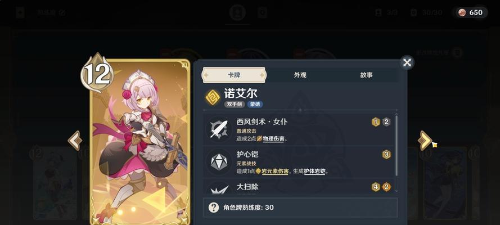Go to the previous character card arrow
The image size is (500, 225).
click(75, 141)
